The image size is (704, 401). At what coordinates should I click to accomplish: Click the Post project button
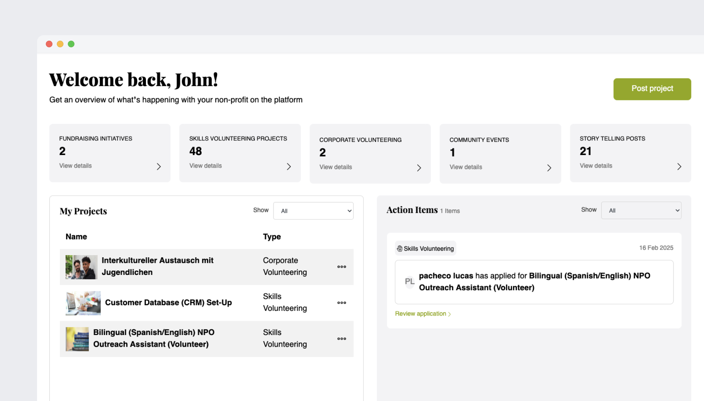tap(652, 89)
